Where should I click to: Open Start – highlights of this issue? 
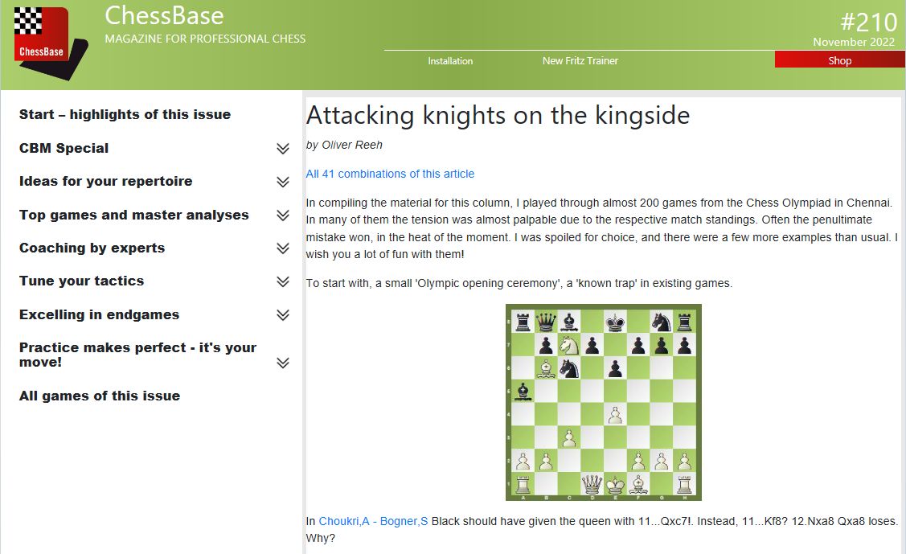(x=125, y=114)
